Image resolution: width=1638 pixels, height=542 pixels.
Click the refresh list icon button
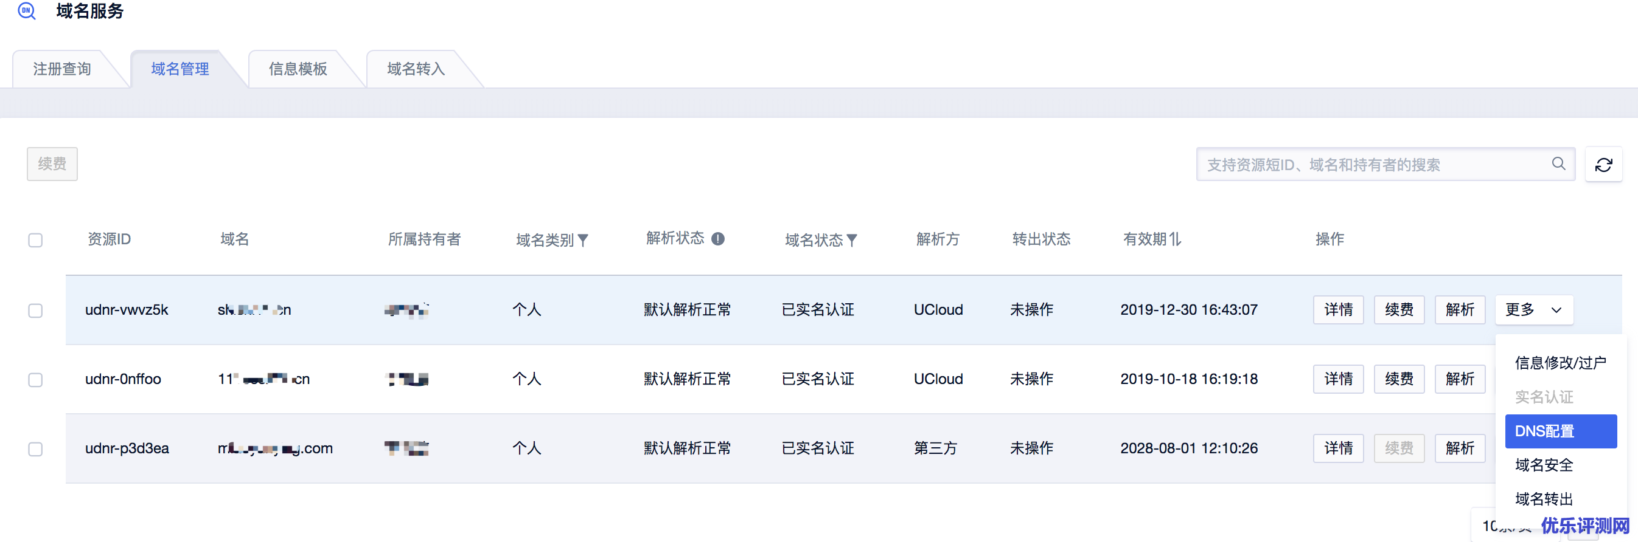point(1603,165)
